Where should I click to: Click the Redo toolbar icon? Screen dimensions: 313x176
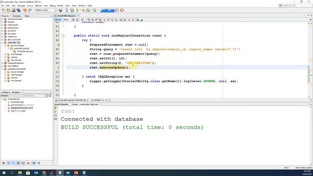(30, 10)
